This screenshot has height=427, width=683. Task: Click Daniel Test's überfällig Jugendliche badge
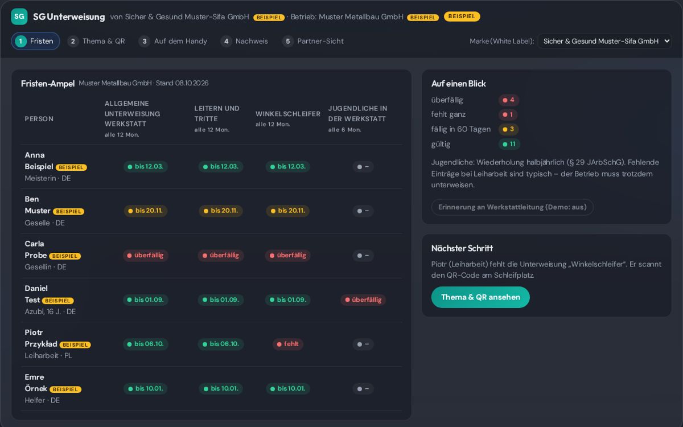coord(363,299)
